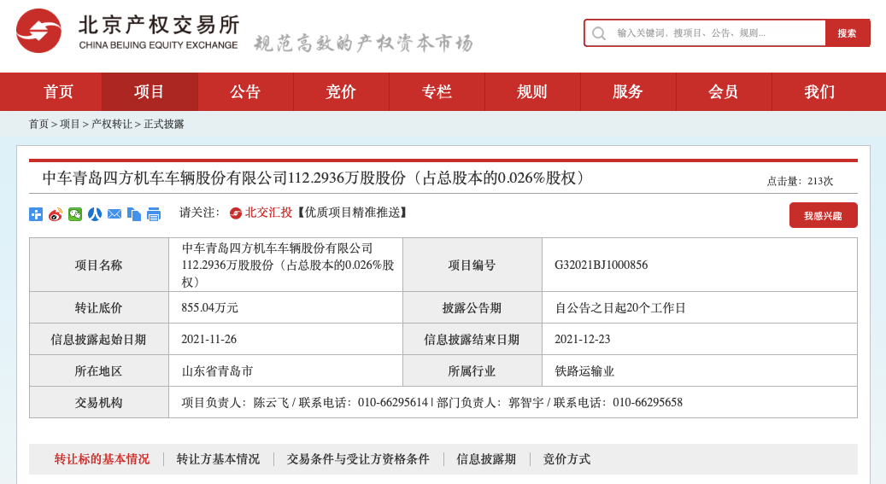
Task: Click the 【优质项目精准推送】 text
Action: pyautogui.click(x=352, y=213)
